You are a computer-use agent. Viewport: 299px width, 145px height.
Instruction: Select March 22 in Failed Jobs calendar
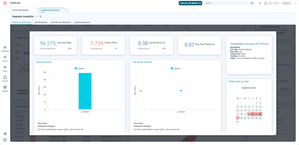(256, 114)
